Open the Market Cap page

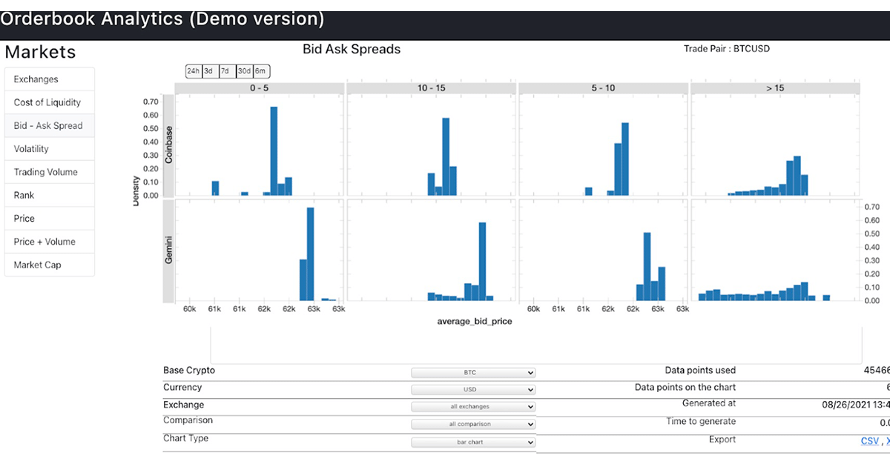[50, 265]
